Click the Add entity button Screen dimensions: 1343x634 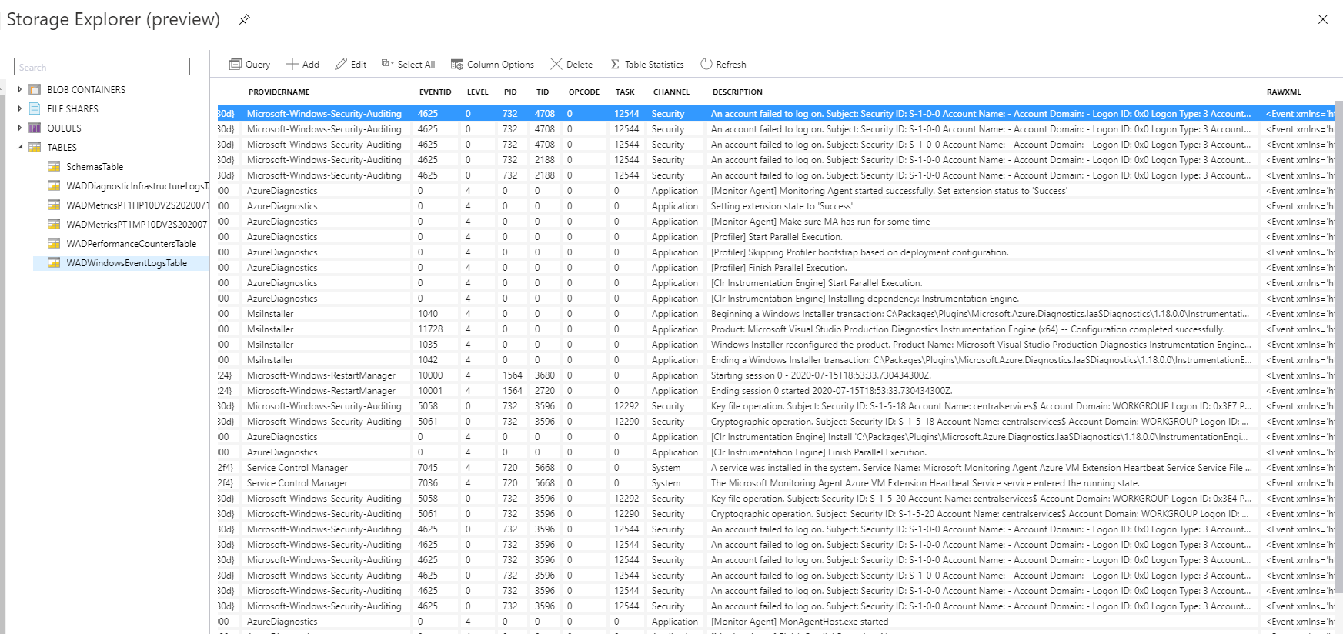pyautogui.click(x=302, y=64)
